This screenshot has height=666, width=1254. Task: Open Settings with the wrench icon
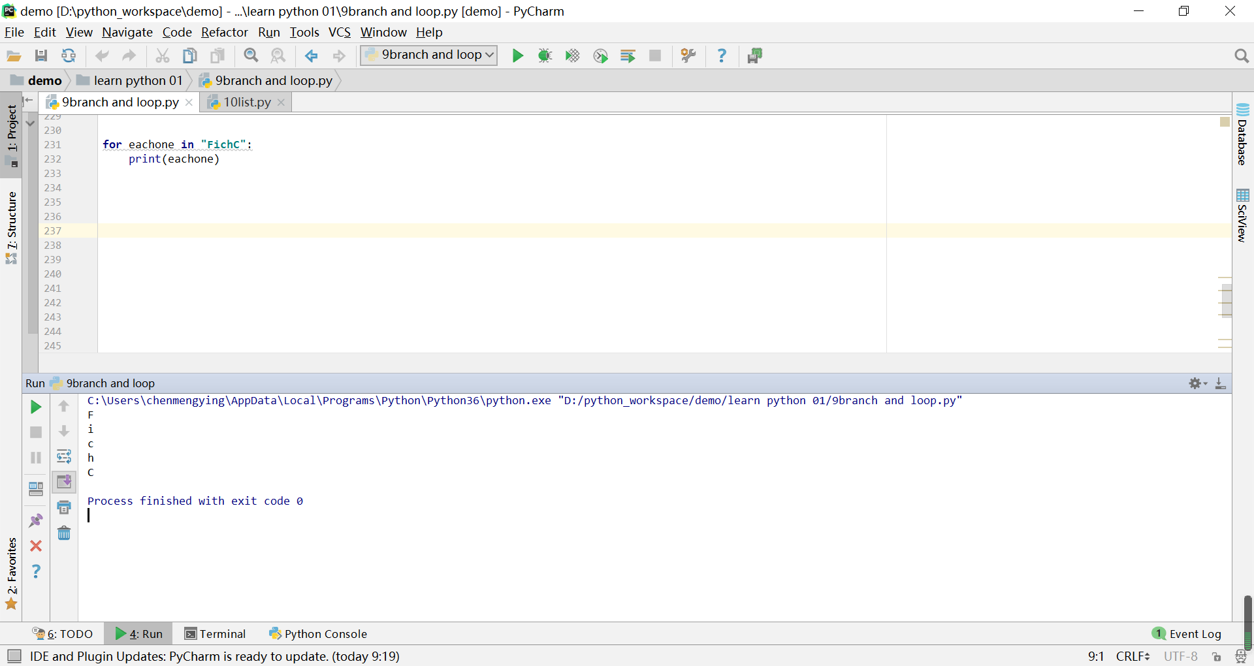(x=688, y=56)
